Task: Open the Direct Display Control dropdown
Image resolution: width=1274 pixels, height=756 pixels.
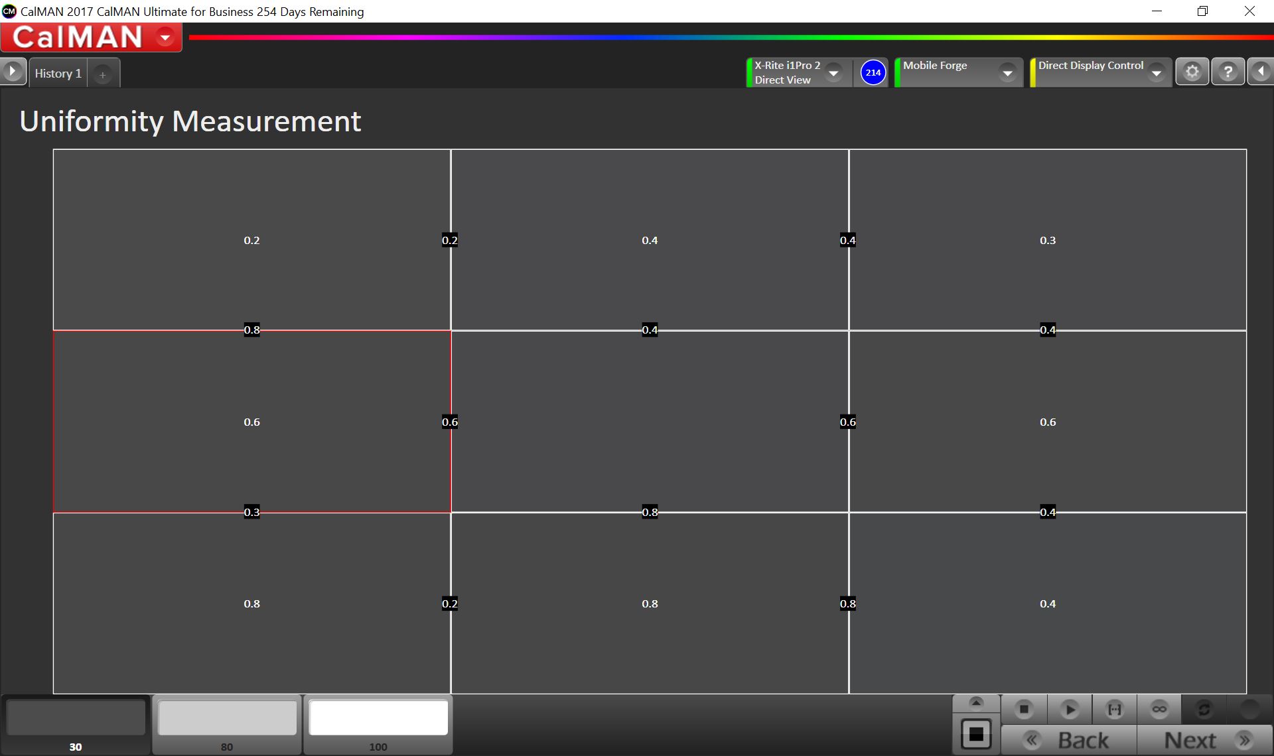Action: pos(1157,73)
